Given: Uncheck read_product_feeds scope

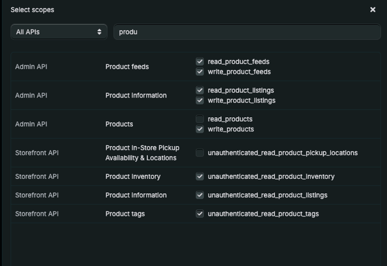Looking at the screenshot, I should pos(200,61).
